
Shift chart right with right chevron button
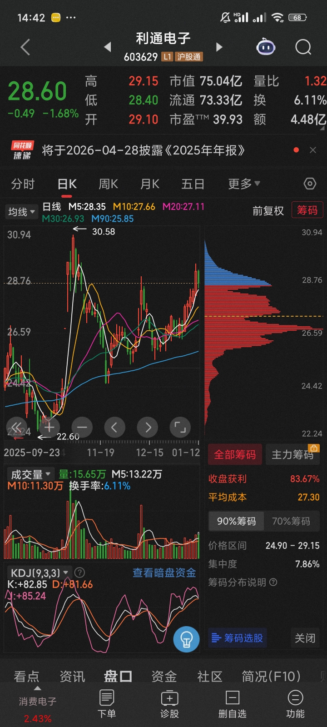[x=148, y=427]
